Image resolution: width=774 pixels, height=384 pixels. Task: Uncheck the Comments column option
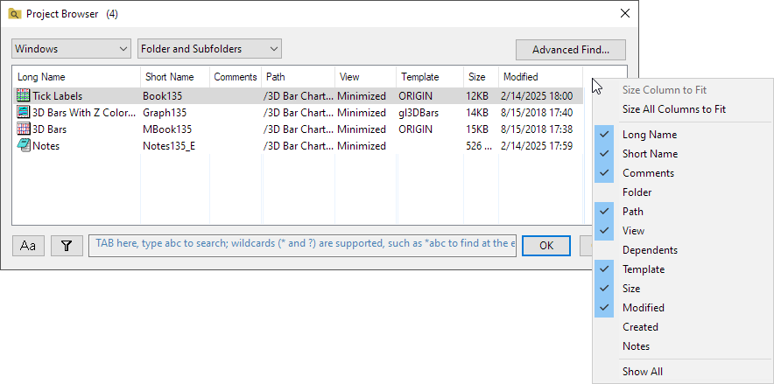[648, 173]
